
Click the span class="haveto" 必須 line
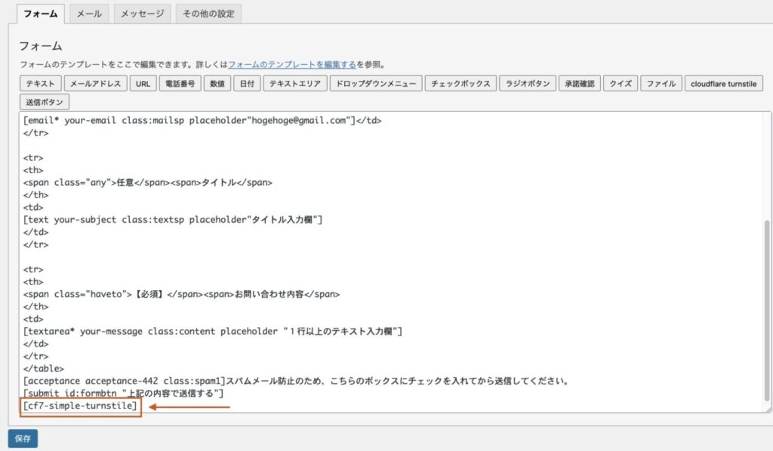pos(181,294)
